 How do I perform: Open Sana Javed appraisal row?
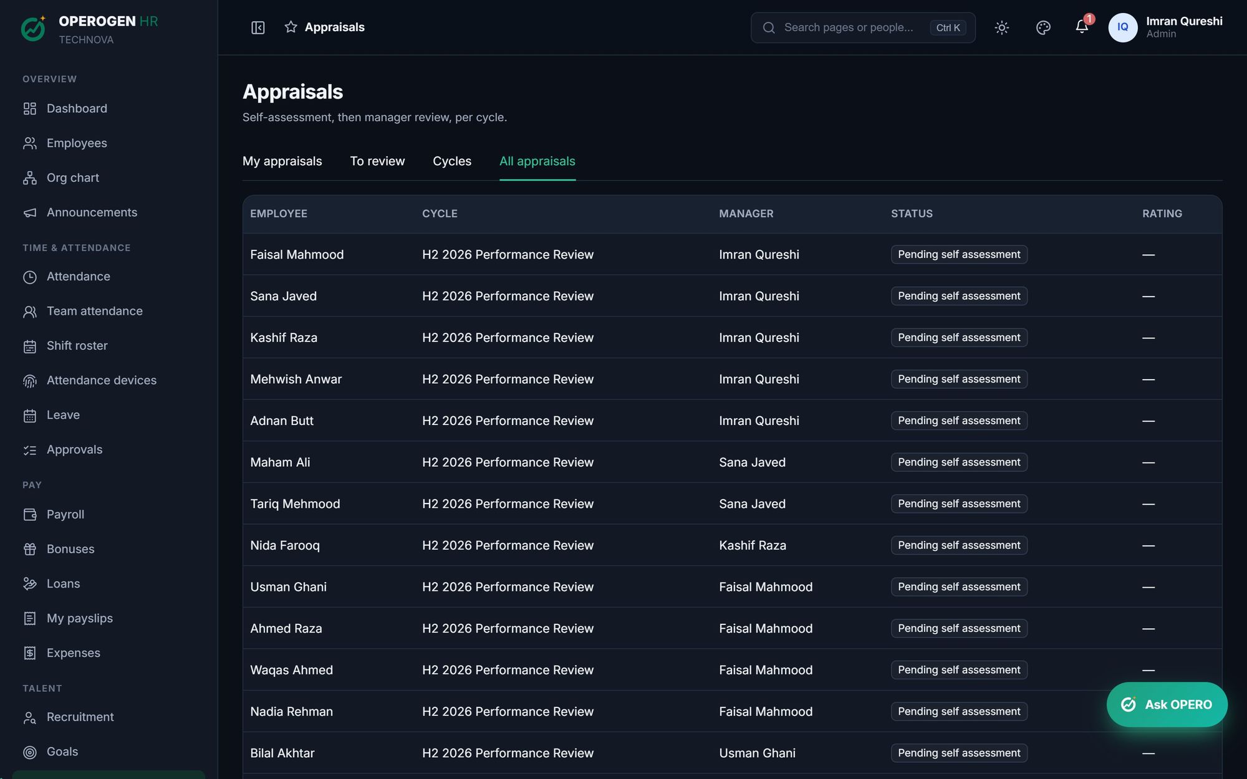click(x=732, y=296)
